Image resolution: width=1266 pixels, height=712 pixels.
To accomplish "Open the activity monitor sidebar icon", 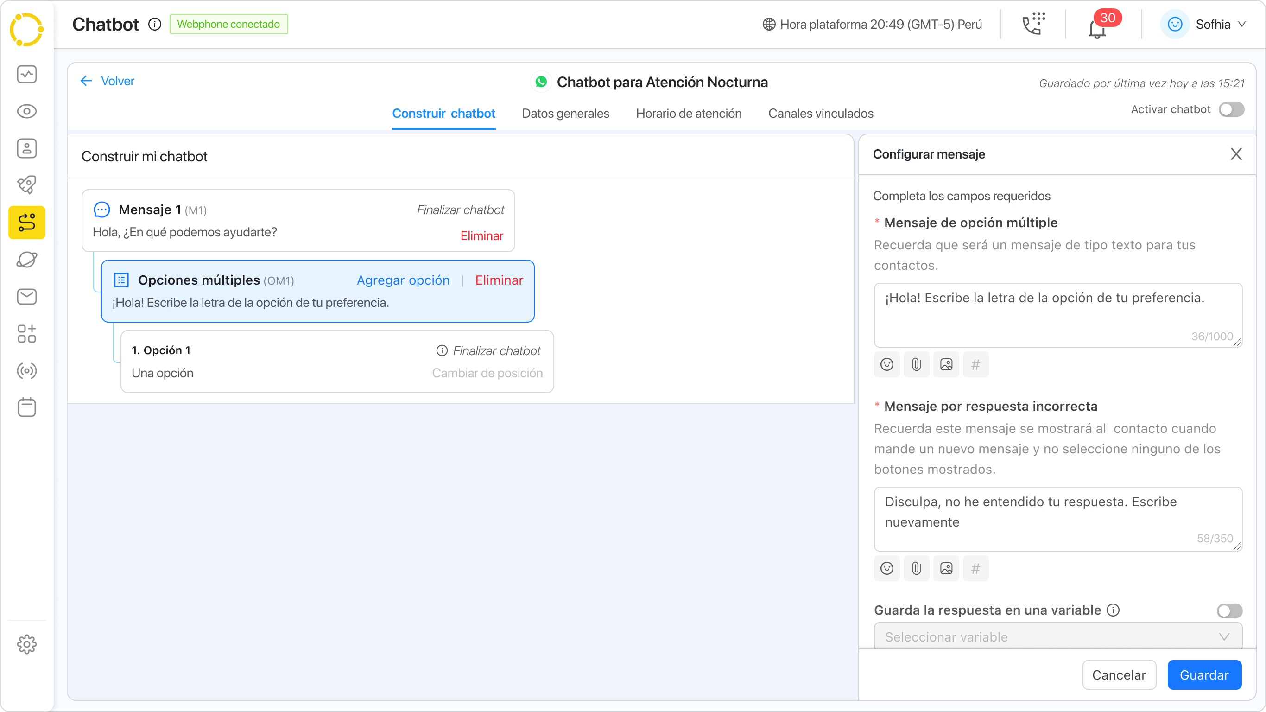I will (26, 74).
